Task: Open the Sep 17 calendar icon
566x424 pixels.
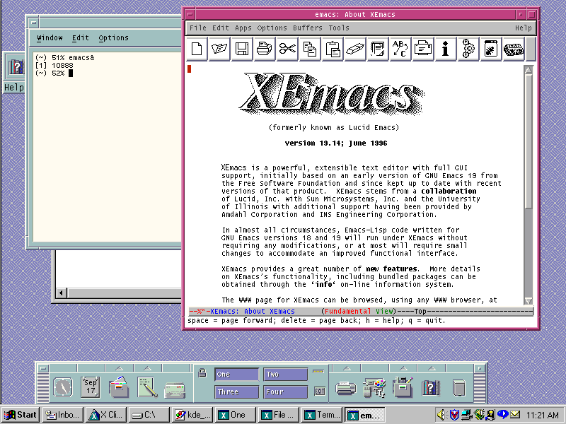Action: [91, 387]
